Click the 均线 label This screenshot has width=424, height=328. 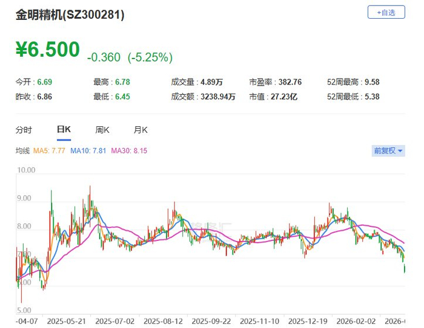(x=22, y=150)
